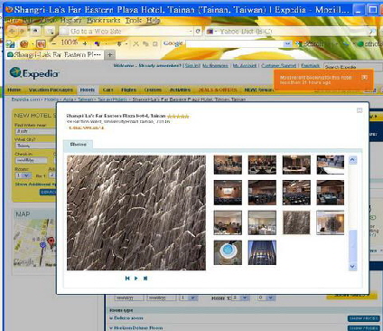Select the projection screen room thumbnail
383x331 pixels.
click(x=228, y=193)
